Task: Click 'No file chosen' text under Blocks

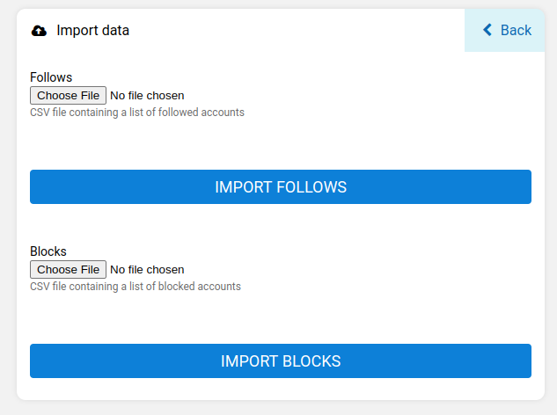Action: (147, 269)
